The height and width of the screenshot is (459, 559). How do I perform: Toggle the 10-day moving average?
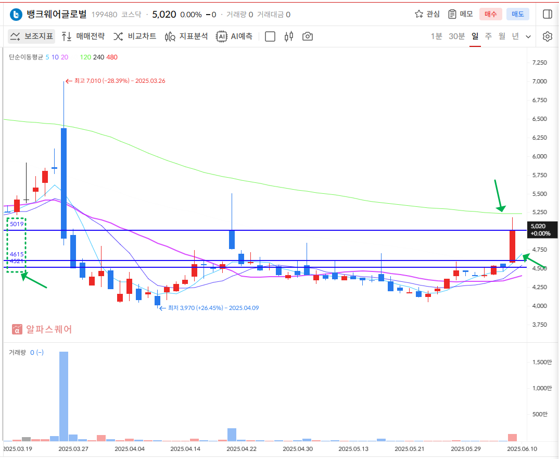tap(55, 57)
